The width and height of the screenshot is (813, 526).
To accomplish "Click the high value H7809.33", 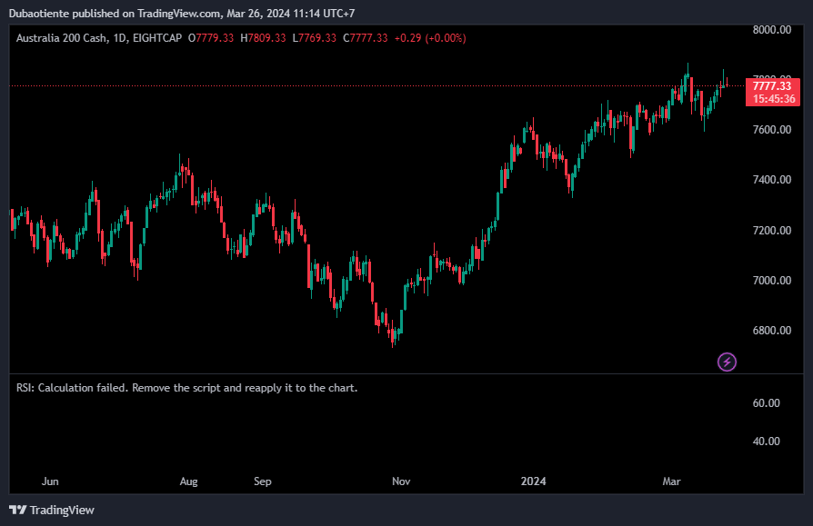I will click(x=263, y=38).
